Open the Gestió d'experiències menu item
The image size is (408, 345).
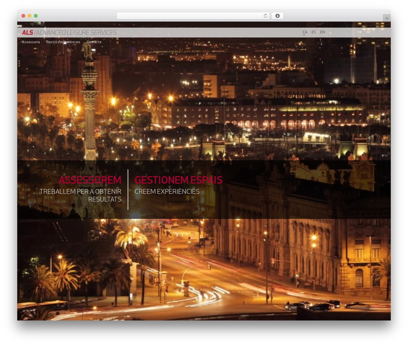click(x=63, y=42)
